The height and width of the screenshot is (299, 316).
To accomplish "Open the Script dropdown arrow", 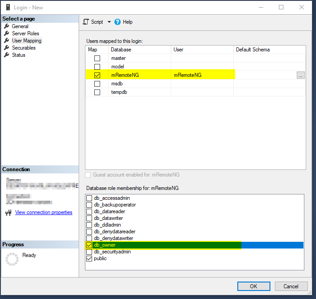I will click(109, 22).
